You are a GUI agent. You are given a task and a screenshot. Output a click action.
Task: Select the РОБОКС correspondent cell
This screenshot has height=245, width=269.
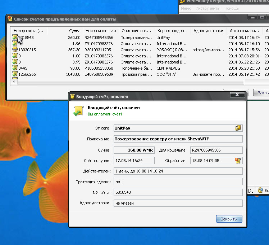172,50
